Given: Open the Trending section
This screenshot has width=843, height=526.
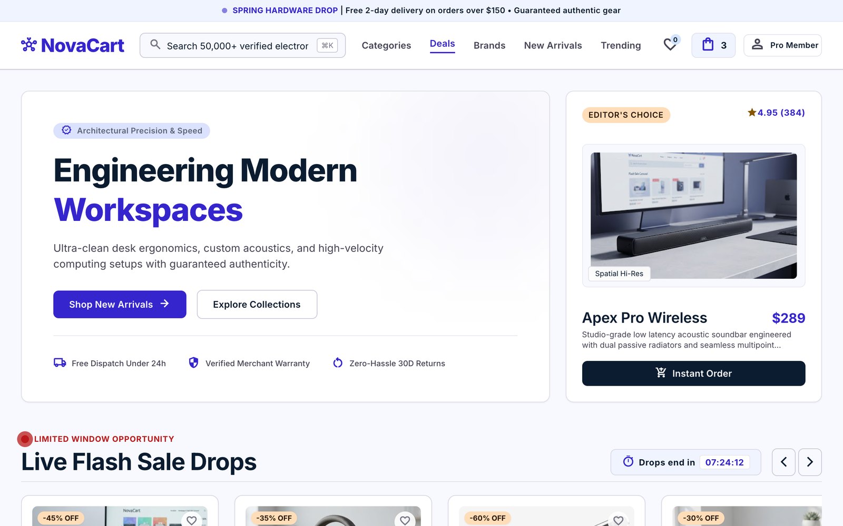Looking at the screenshot, I should (621, 45).
